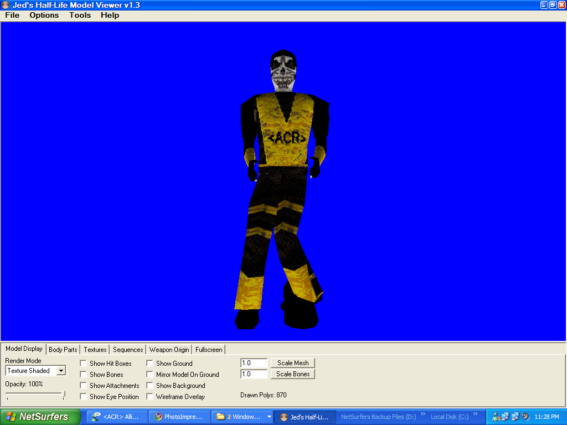567x425 pixels.
Task: Open the volume control tray icon
Action: click(x=526, y=417)
